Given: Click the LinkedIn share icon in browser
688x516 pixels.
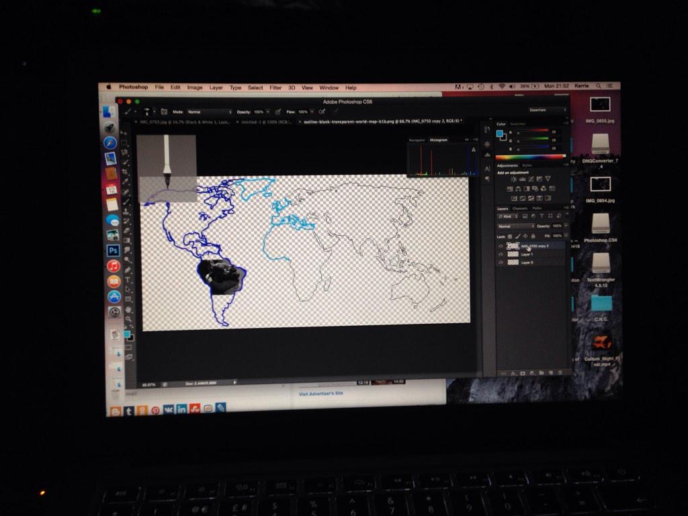Looking at the screenshot, I should (x=181, y=409).
